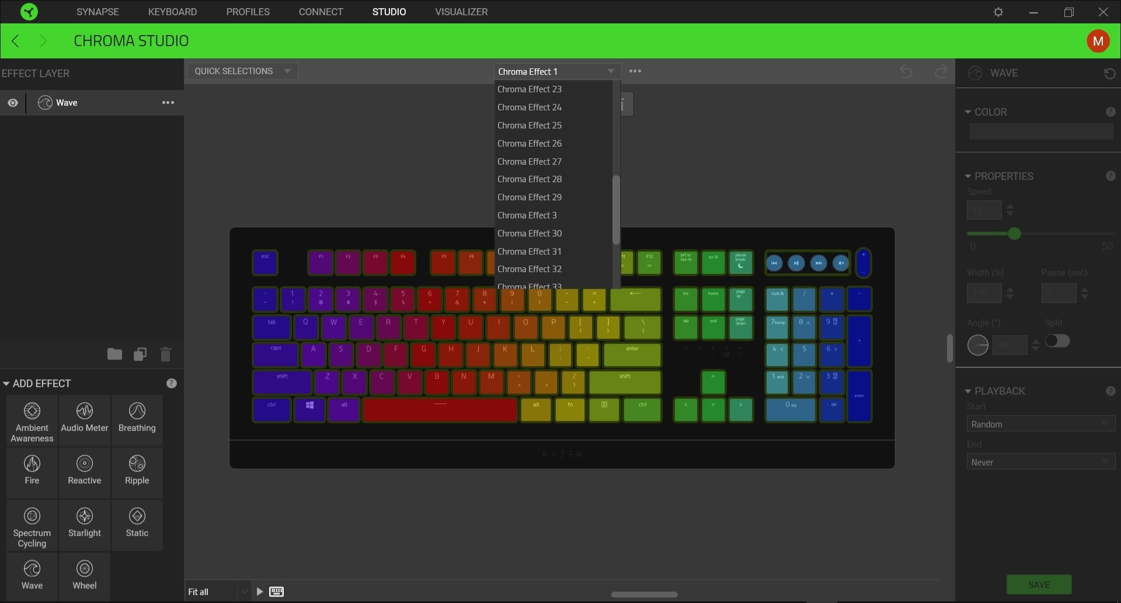Click the spacebar key on keyboard preview
Viewport: 1121px width, 603px height.
click(440, 410)
